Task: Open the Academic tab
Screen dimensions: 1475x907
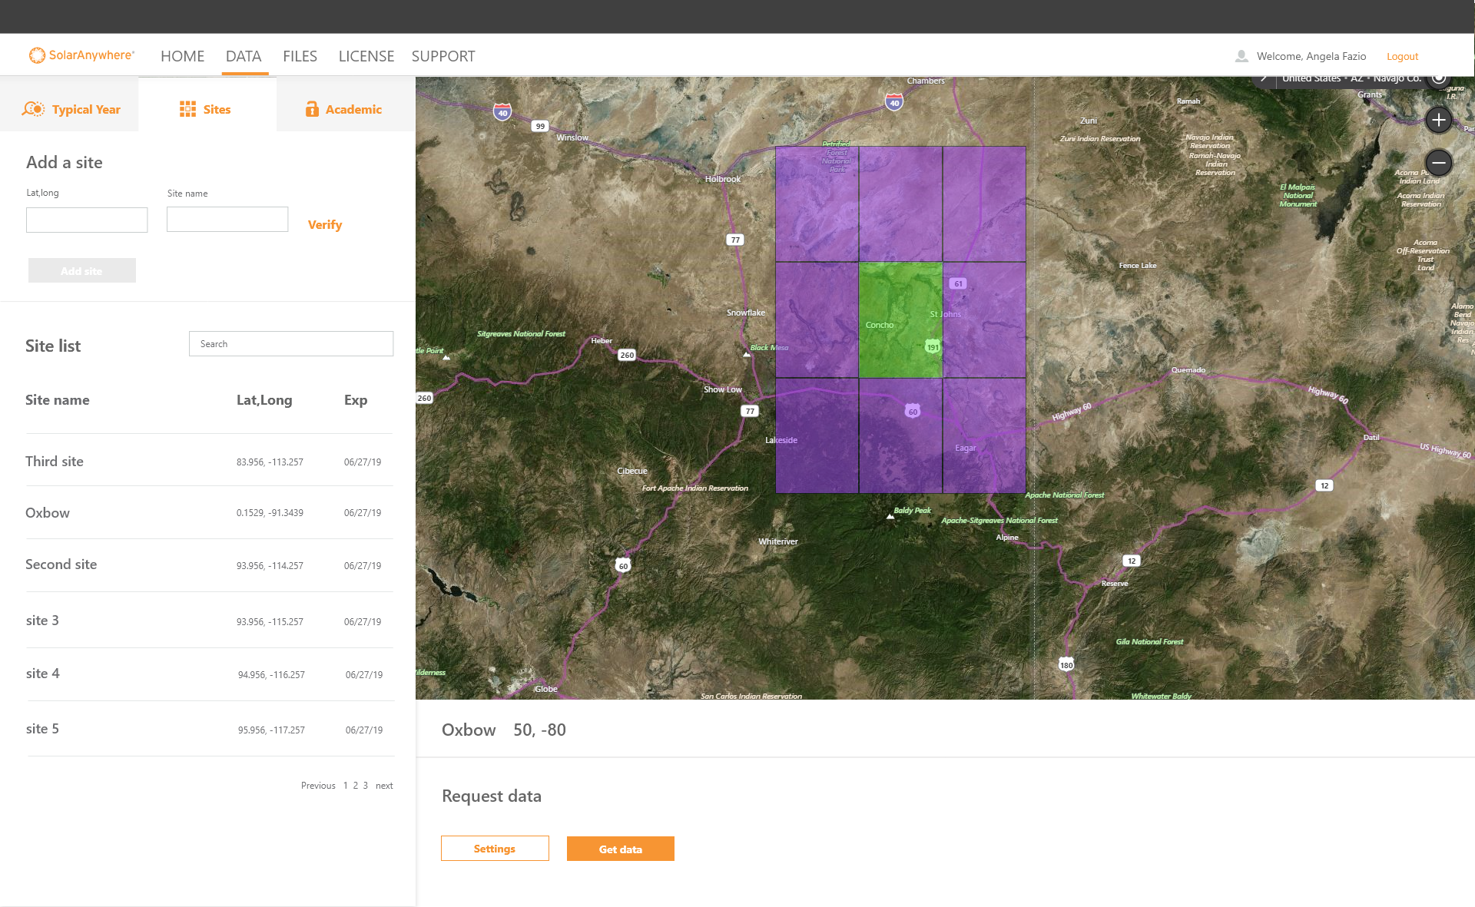Action: click(x=344, y=109)
